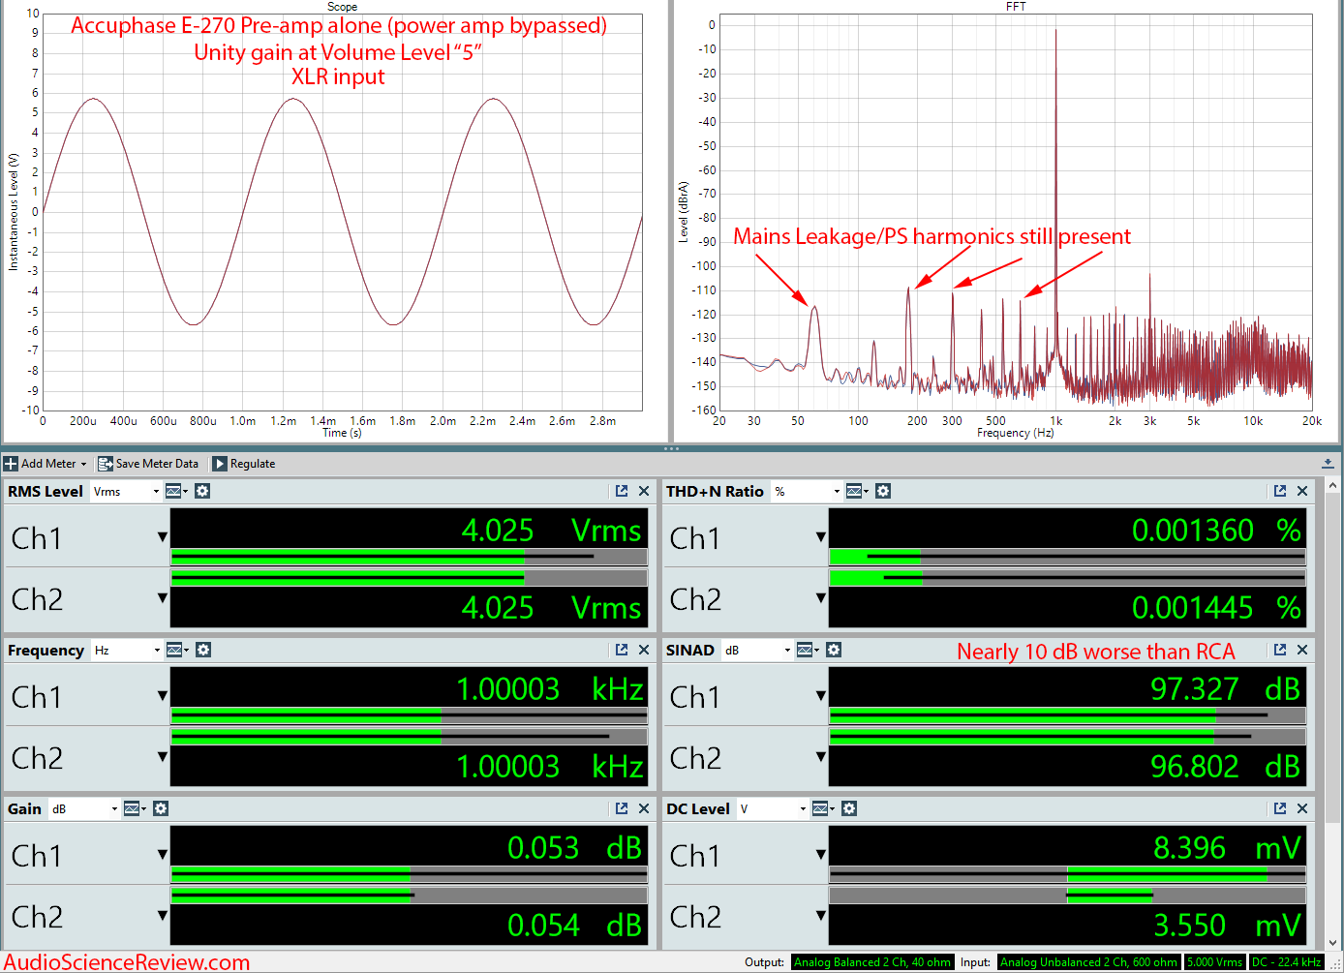The height and width of the screenshot is (973, 1344).
Task: Click Analog Unbalanced input status field
Action: click(x=1088, y=962)
